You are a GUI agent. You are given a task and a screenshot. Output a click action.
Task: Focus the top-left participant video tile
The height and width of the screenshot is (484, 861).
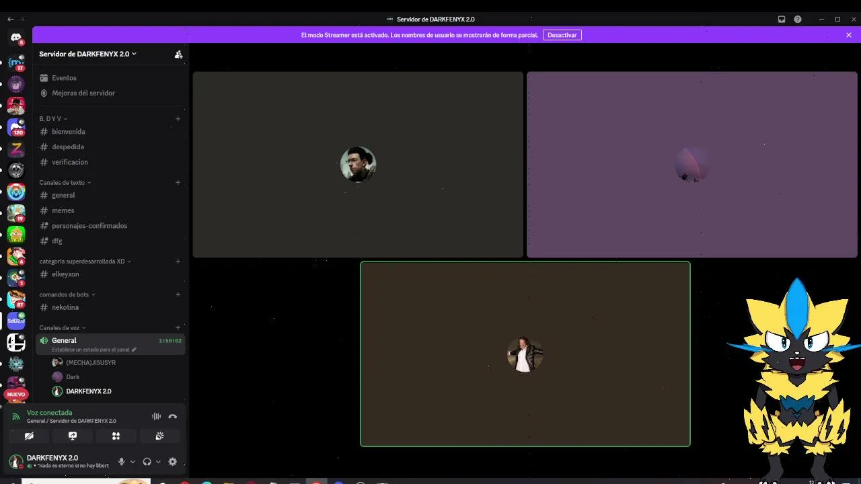tap(358, 165)
